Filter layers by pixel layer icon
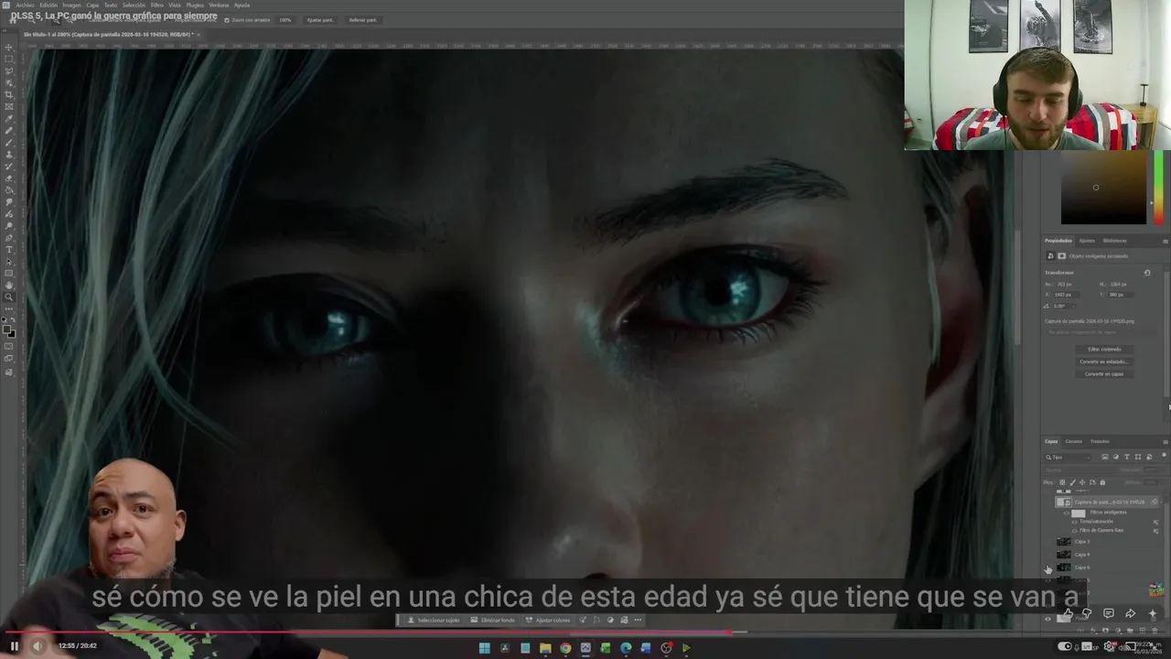Screen dimensions: 1171x659 click(x=1105, y=457)
